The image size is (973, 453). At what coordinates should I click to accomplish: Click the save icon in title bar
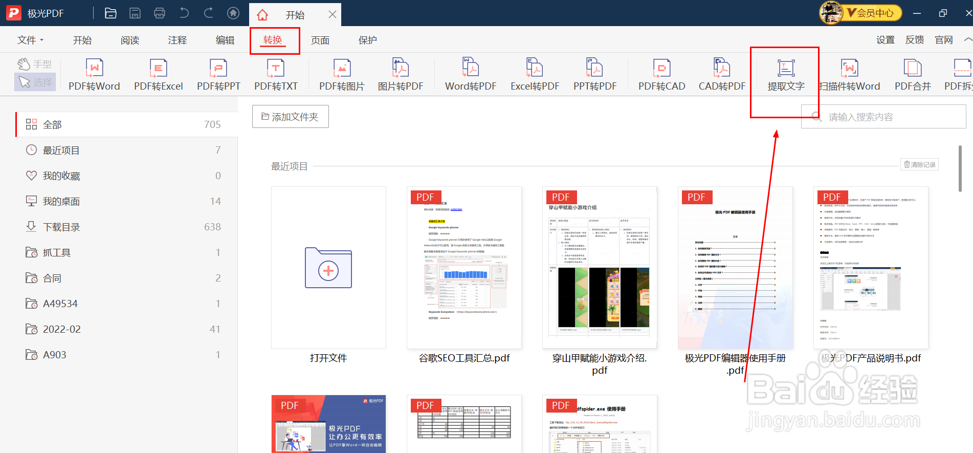point(135,13)
